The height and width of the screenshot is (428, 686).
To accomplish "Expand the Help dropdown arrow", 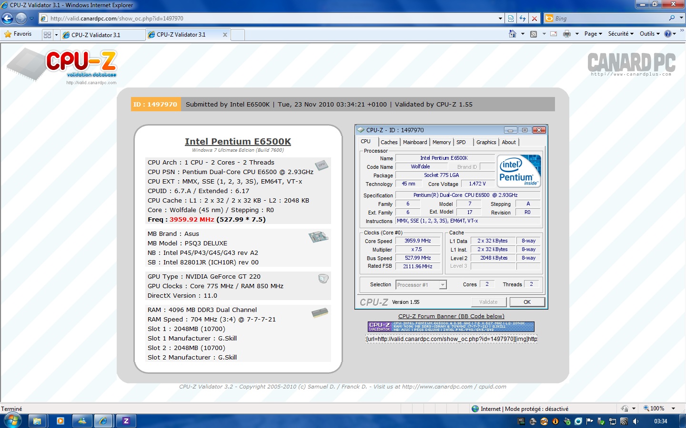I will click(675, 34).
